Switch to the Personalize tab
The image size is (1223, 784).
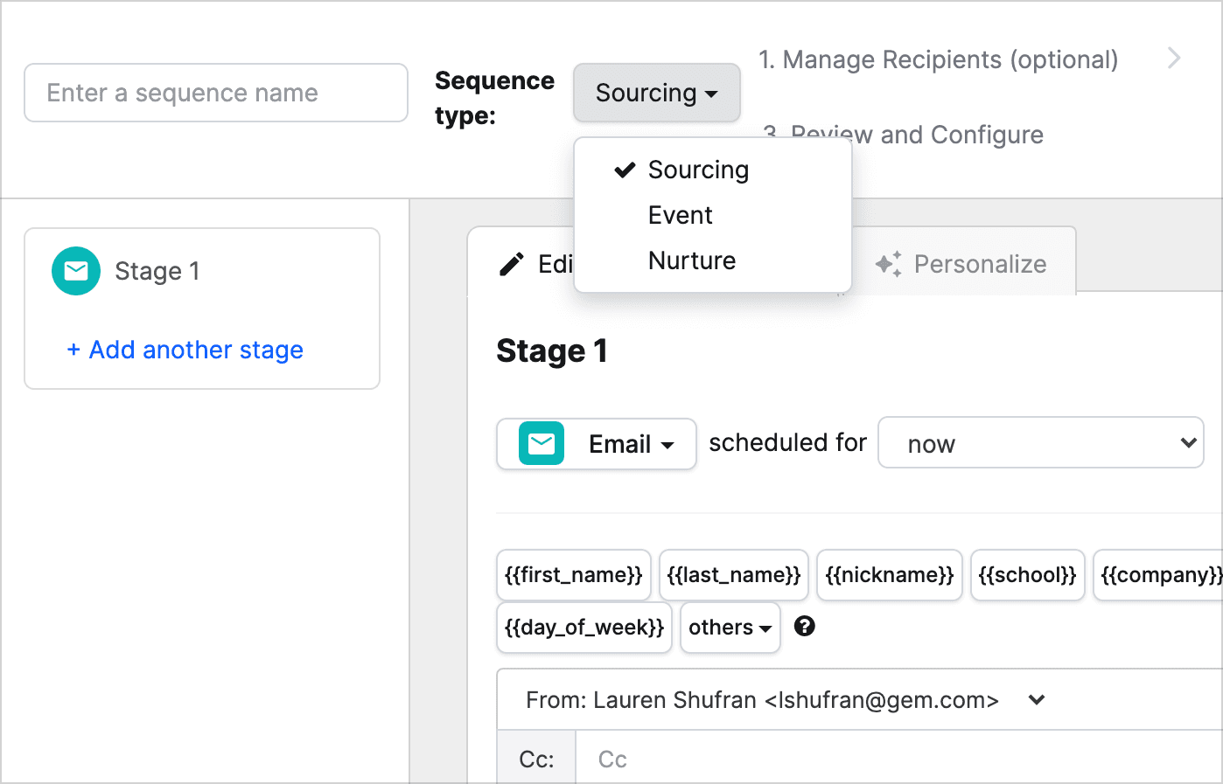(x=980, y=264)
